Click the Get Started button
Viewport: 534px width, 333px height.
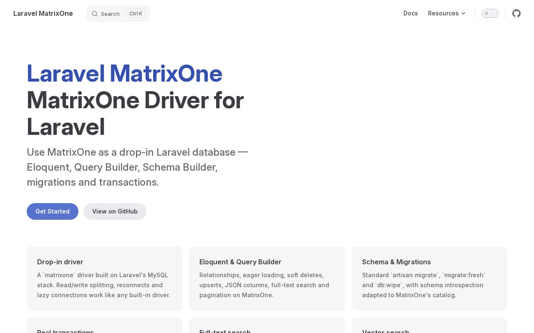(53, 211)
